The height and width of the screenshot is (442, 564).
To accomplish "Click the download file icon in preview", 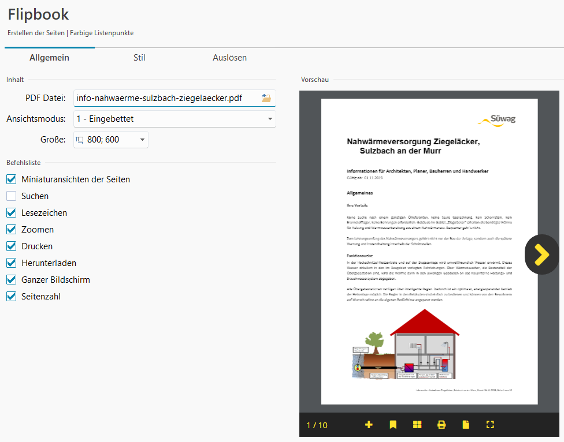I will pyautogui.click(x=466, y=425).
